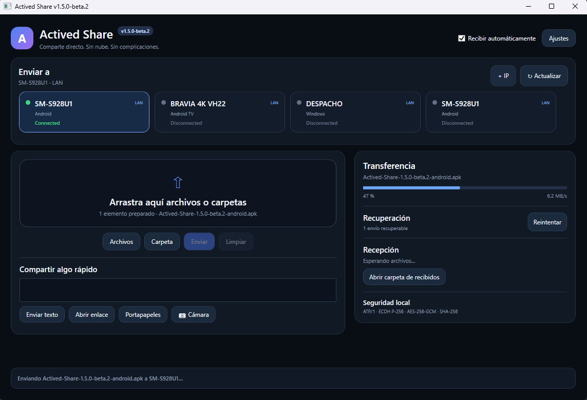Toggle the Recibir automáticamente checkbox

462,38
